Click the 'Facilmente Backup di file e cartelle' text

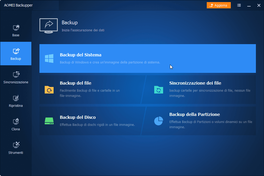coord(90,93)
